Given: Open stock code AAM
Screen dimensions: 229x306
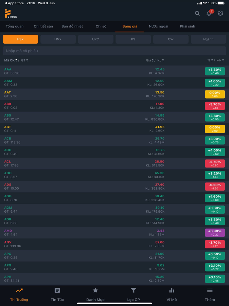Looking at the screenshot, I should [x=8, y=81].
